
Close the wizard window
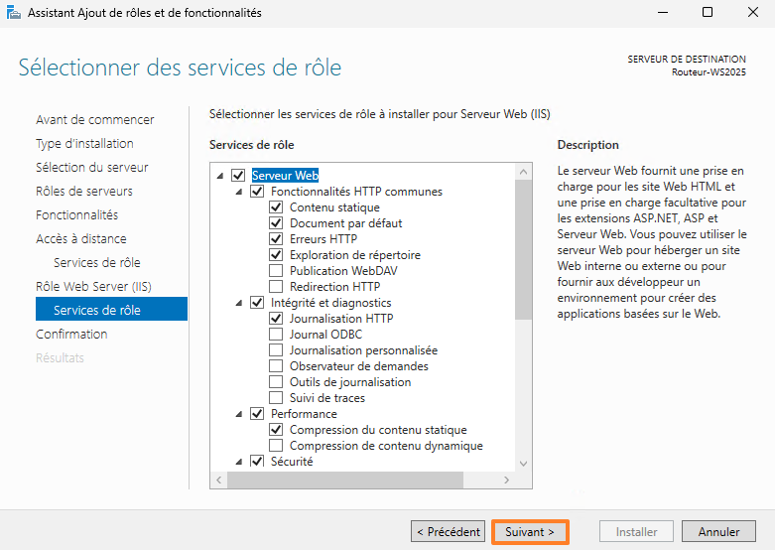[753, 12]
